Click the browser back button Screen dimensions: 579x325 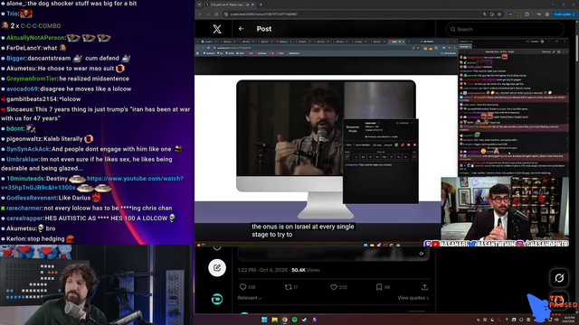click(x=200, y=14)
